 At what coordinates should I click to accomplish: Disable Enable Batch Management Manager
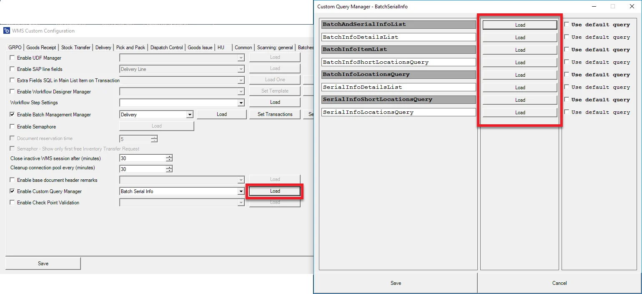12,114
